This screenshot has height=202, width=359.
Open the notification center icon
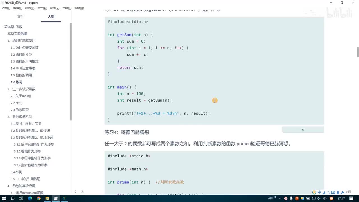click(351, 198)
